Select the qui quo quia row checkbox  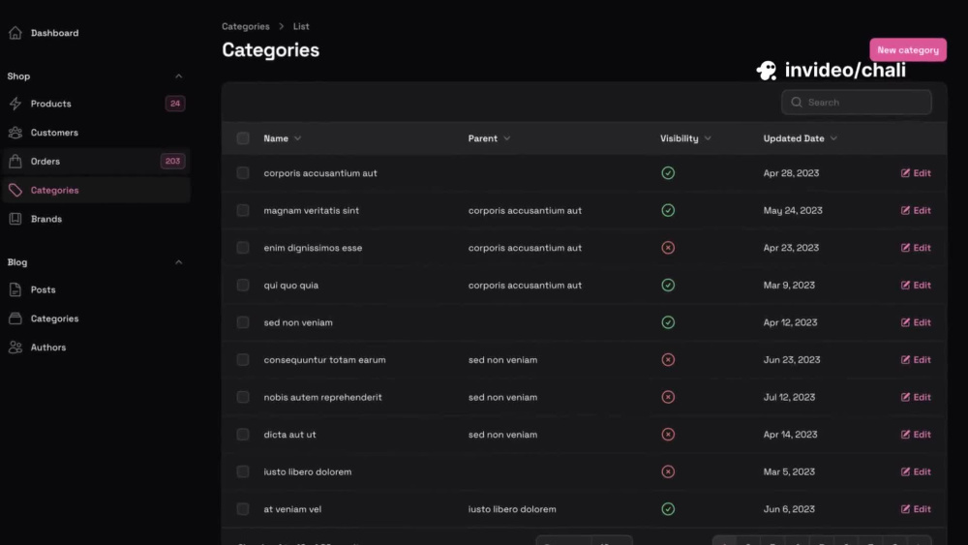coord(243,286)
